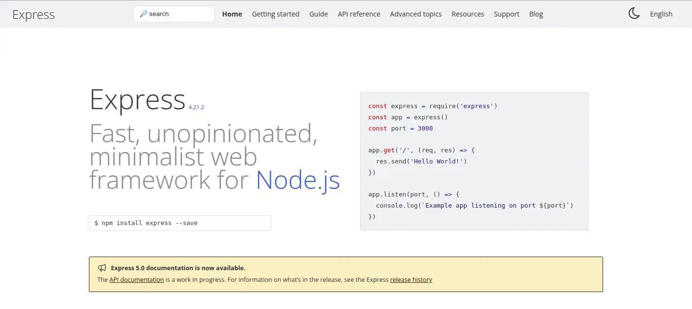The image size is (692, 309).
Task: Click the code line "const express = require('express')"
Action: pyautogui.click(x=433, y=106)
